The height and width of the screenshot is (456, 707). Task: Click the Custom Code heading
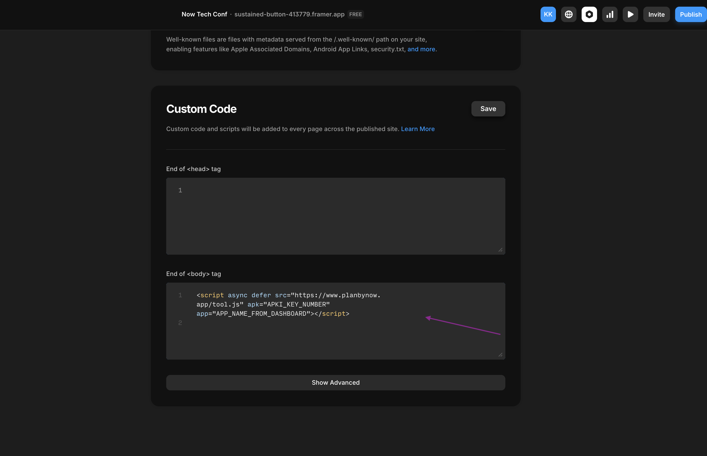[201, 109]
